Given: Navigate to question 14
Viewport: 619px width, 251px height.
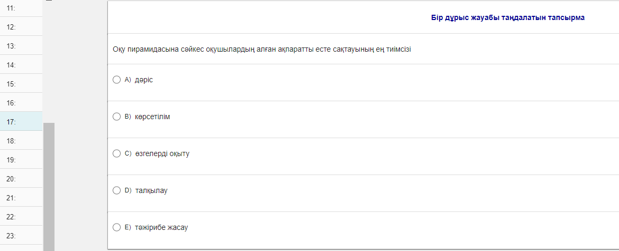Looking at the screenshot, I should (x=21, y=65).
